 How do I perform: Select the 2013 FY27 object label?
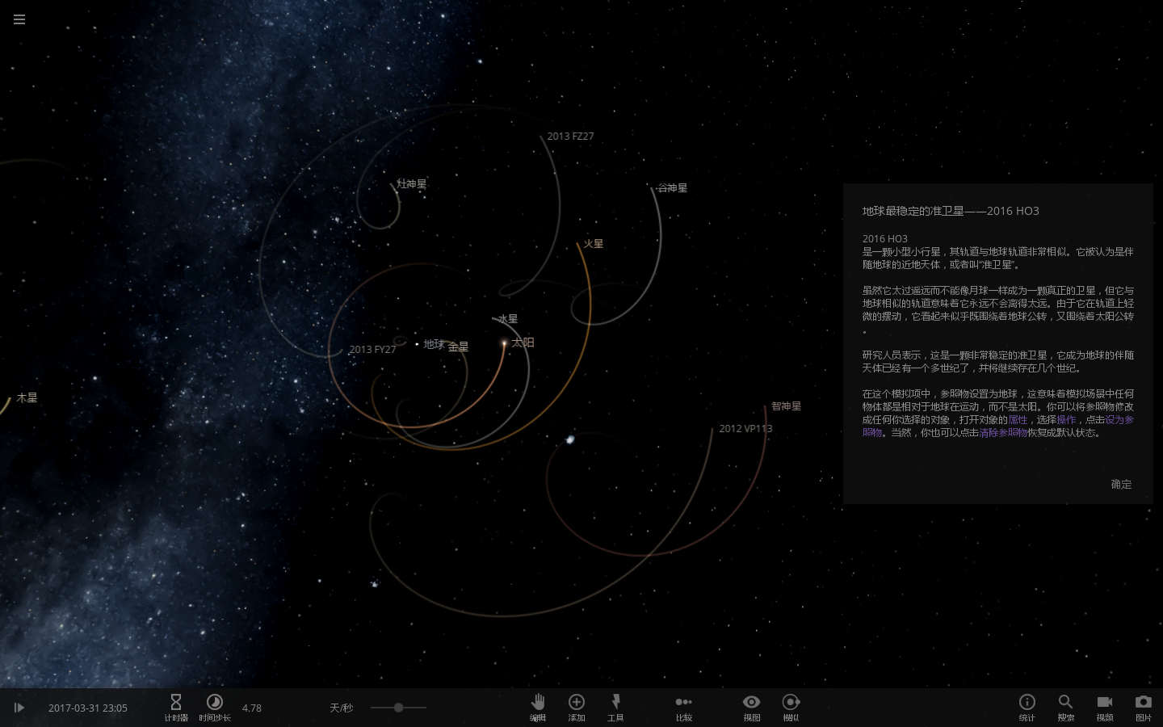pyautogui.click(x=372, y=350)
